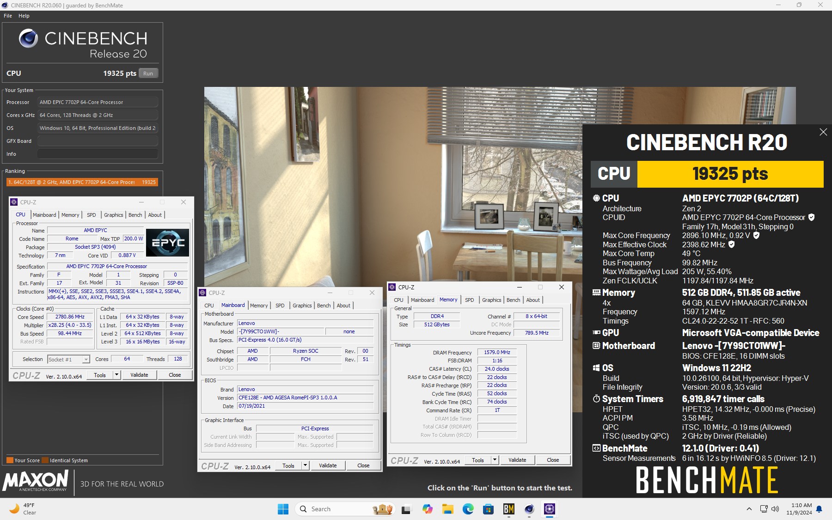The width and height of the screenshot is (832, 520).
Task: Click the System Timers stopwatch icon
Action: [x=596, y=399]
